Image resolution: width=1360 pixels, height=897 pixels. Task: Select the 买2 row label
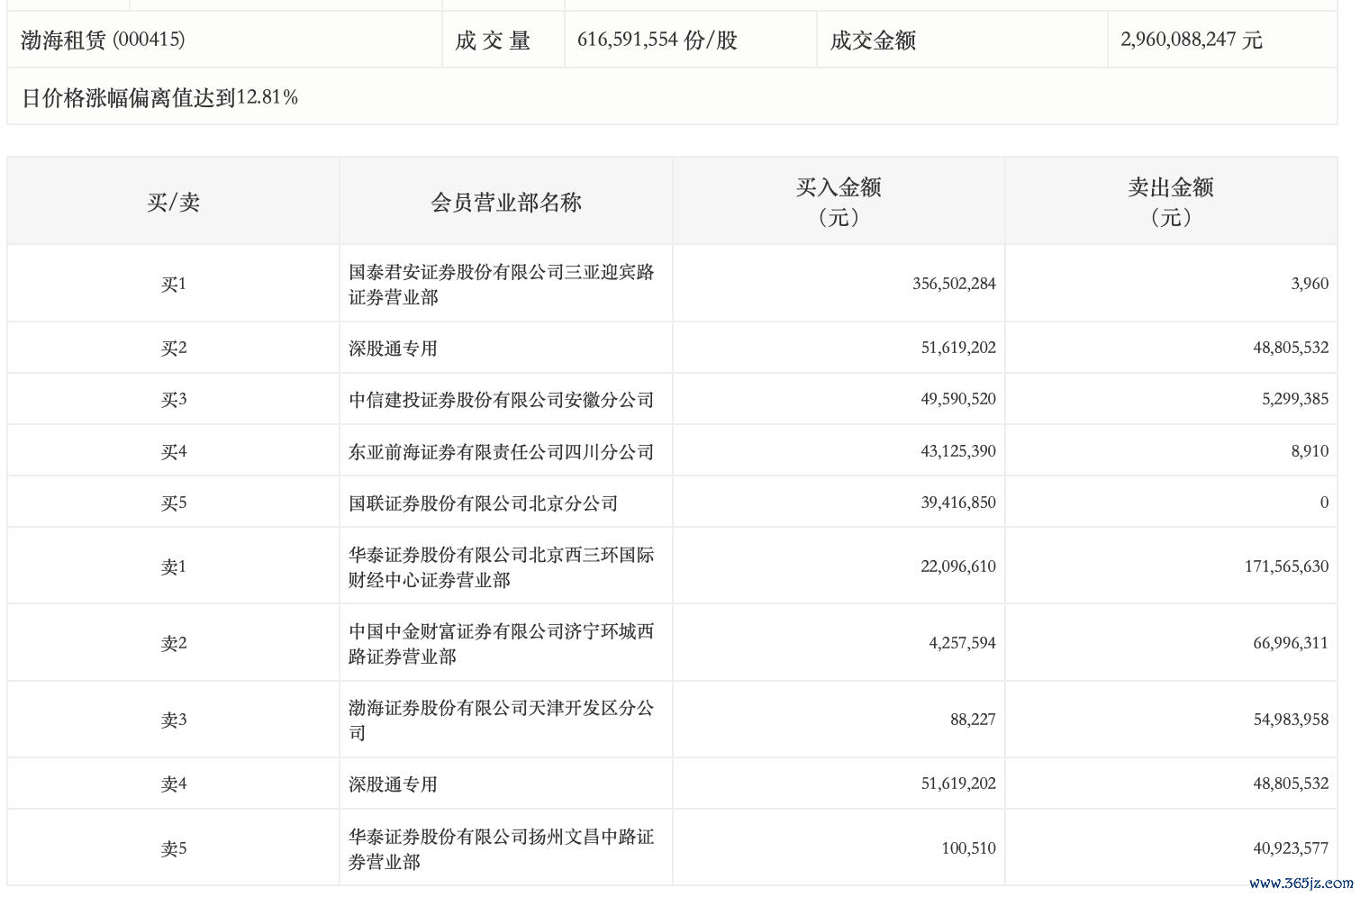pos(174,348)
